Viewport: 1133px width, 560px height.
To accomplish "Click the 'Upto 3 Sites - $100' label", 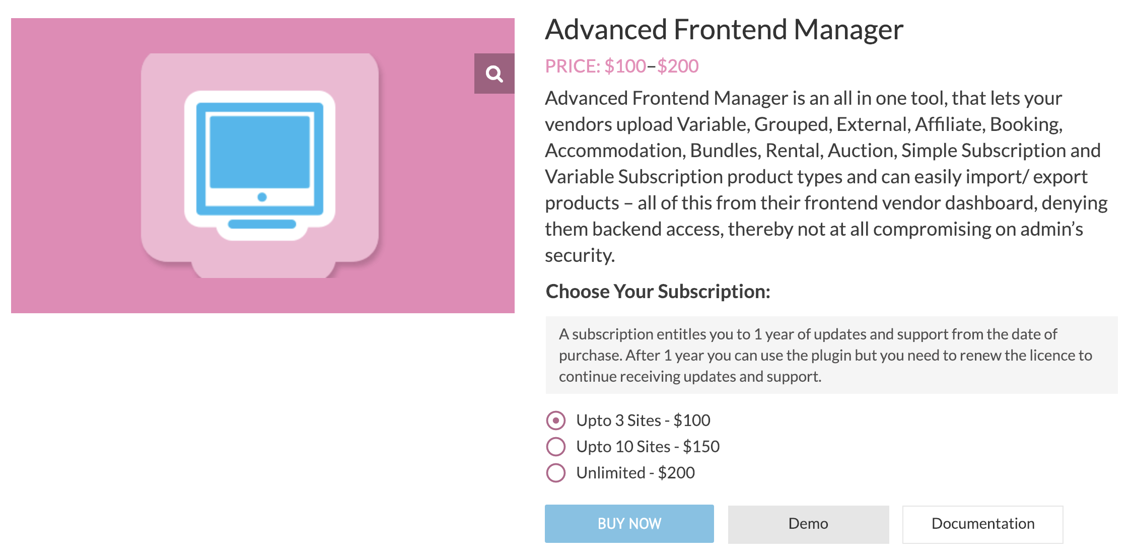I will 643,421.
